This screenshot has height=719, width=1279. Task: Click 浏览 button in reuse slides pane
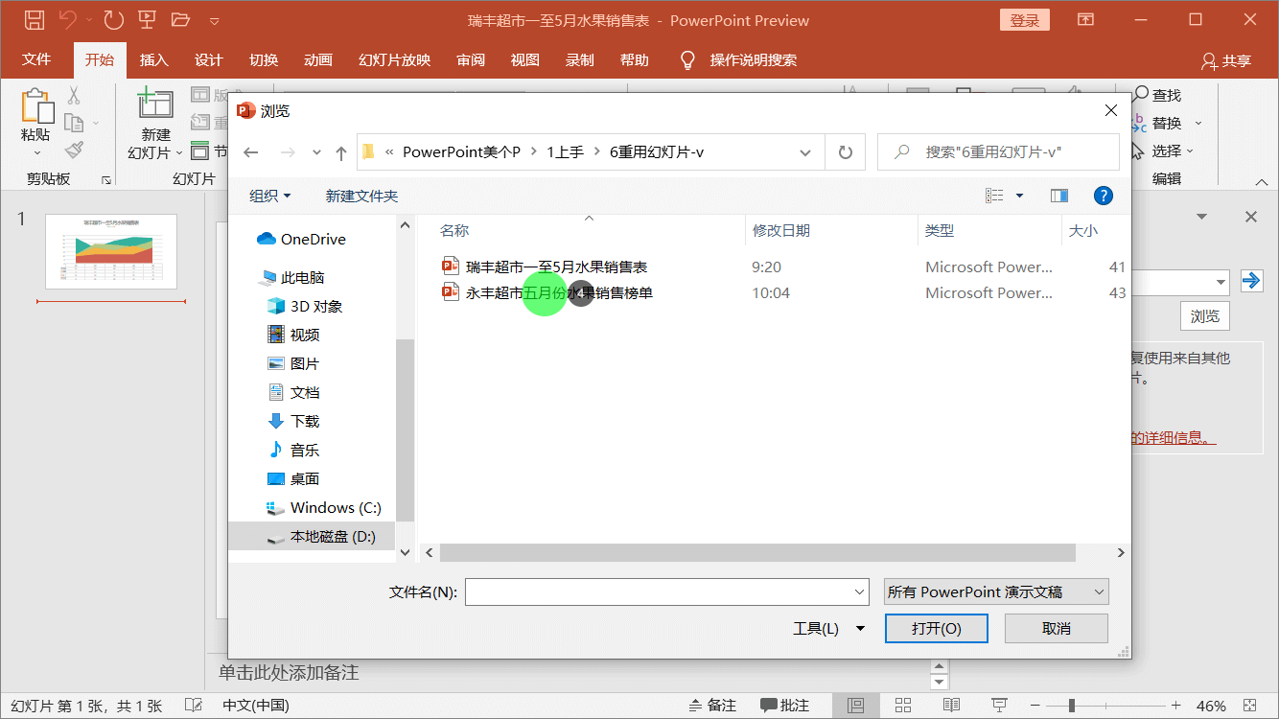tap(1205, 316)
